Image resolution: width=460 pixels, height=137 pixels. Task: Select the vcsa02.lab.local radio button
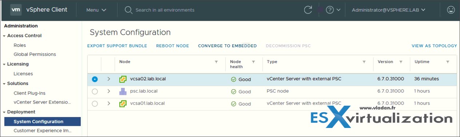[95, 79]
